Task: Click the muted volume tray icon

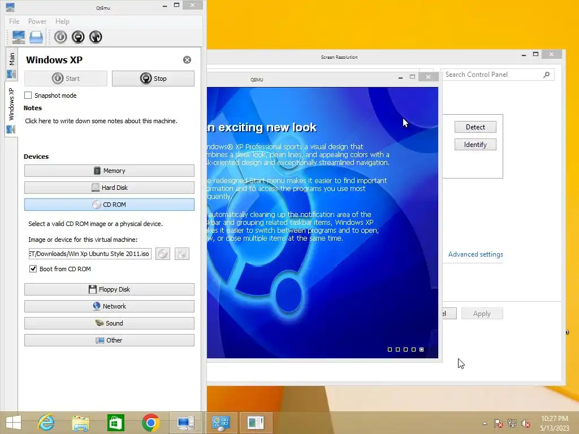Action: click(526, 423)
